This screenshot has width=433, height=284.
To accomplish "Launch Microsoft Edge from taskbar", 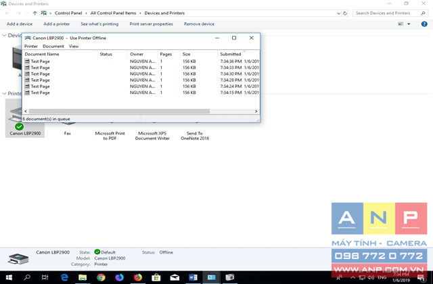I will coord(64,277).
